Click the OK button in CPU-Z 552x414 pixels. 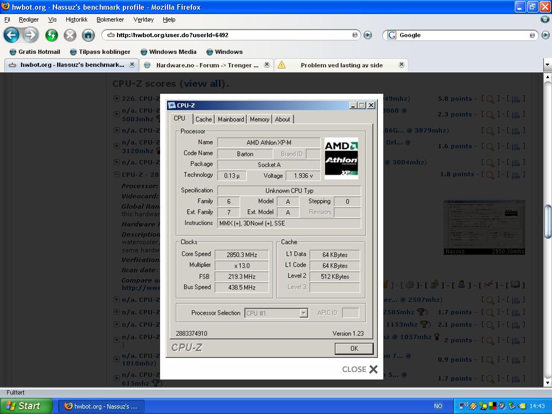(x=354, y=349)
